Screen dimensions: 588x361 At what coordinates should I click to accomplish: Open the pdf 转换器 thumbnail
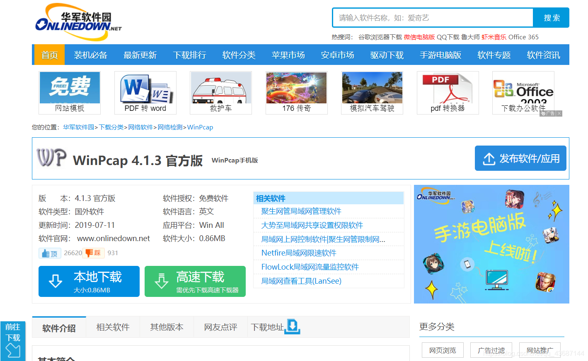[x=448, y=93]
